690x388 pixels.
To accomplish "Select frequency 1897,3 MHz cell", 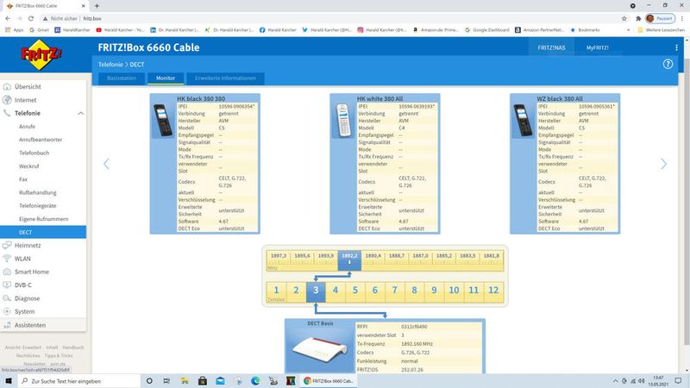I will pyautogui.click(x=278, y=260).
